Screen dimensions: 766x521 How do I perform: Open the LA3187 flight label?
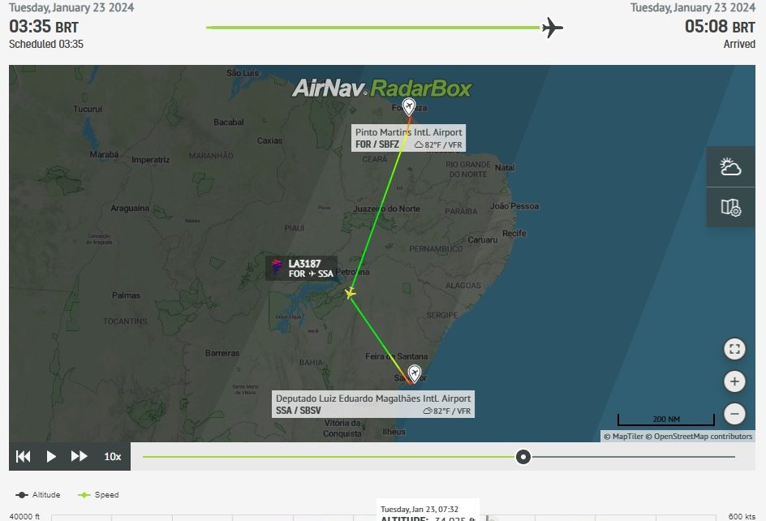(x=301, y=269)
